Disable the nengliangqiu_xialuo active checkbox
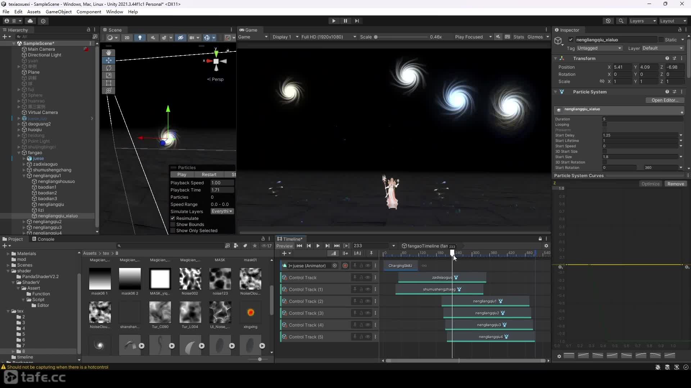The image size is (691, 388). click(571, 40)
